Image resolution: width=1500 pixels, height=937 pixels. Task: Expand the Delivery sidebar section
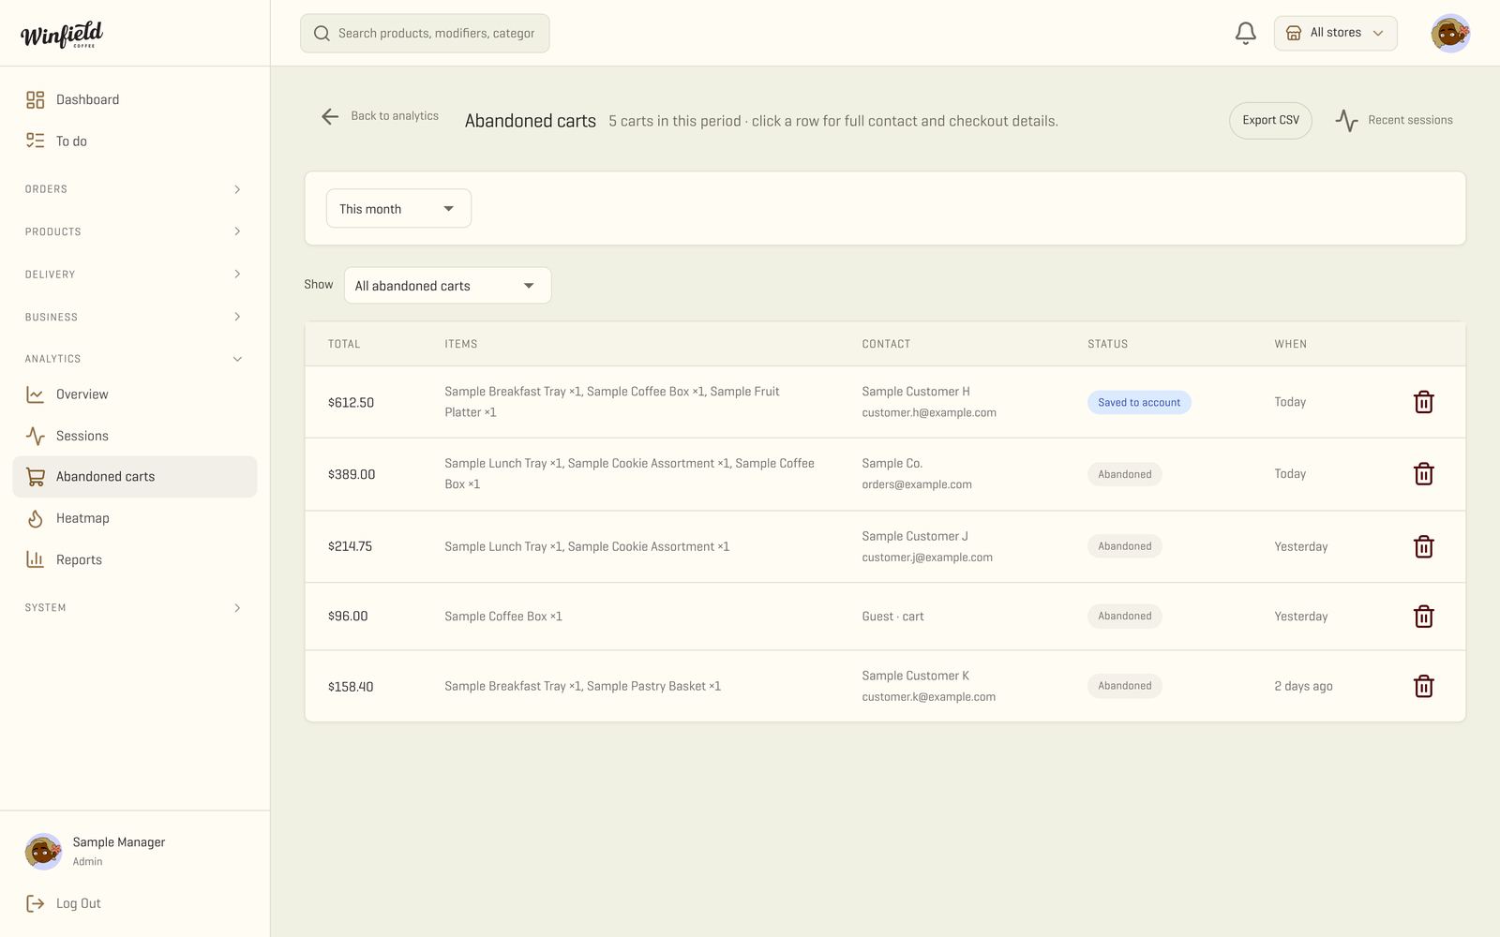click(x=135, y=275)
